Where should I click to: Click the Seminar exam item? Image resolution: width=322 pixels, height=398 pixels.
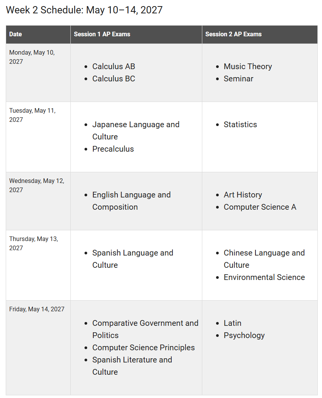click(238, 79)
